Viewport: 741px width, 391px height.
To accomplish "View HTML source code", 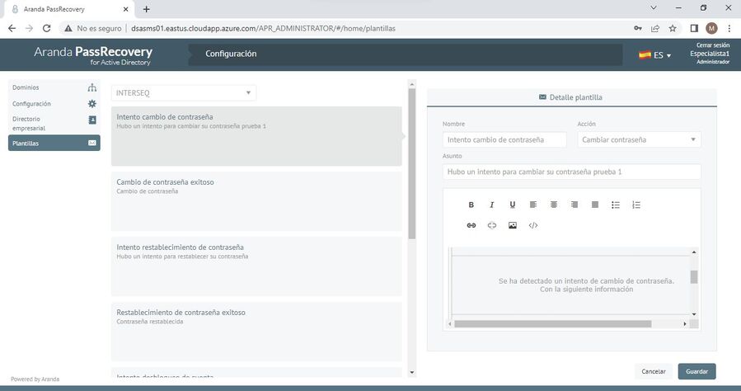I will pyautogui.click(x=533, y=225).
